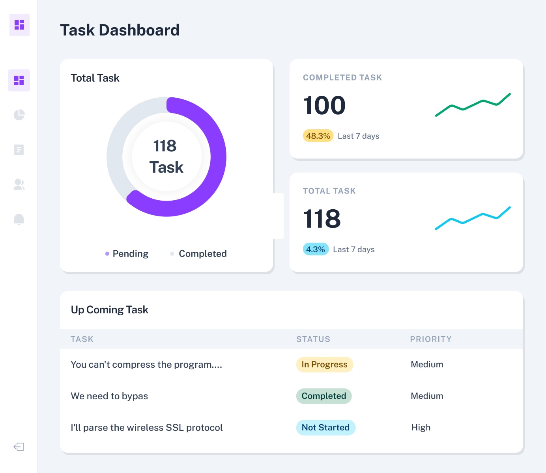This screenshot has height=473, width=546.
Task: Click the In Progress status badge
Action: tap(324, 365)
